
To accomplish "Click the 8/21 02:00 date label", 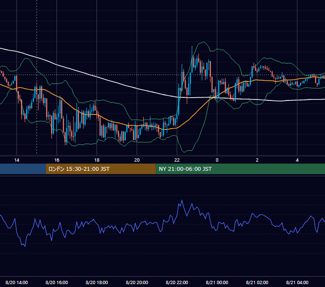I will coord(257,282).
